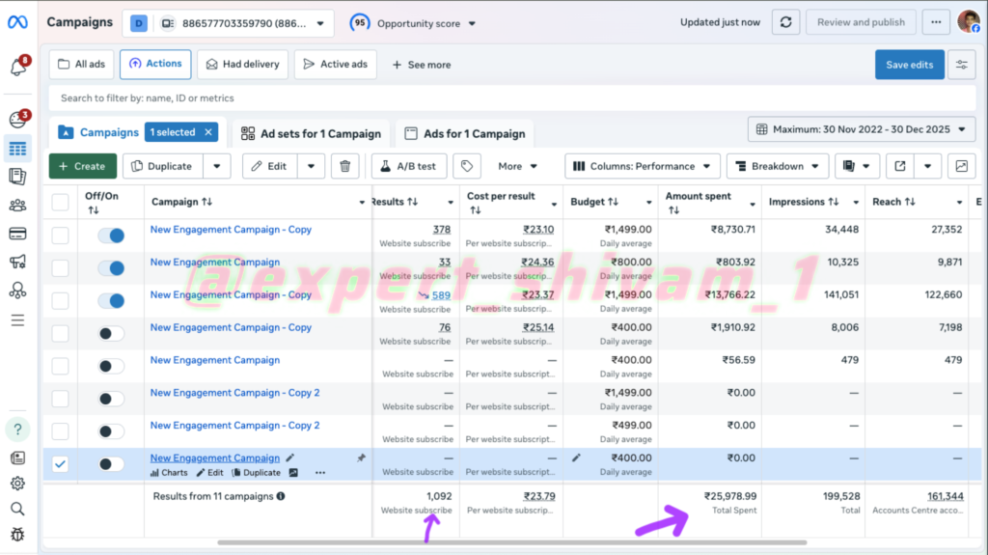Tick the select-all campaigns header checkbox
Viewport: 988px width, 555px height.
[60, 202]
